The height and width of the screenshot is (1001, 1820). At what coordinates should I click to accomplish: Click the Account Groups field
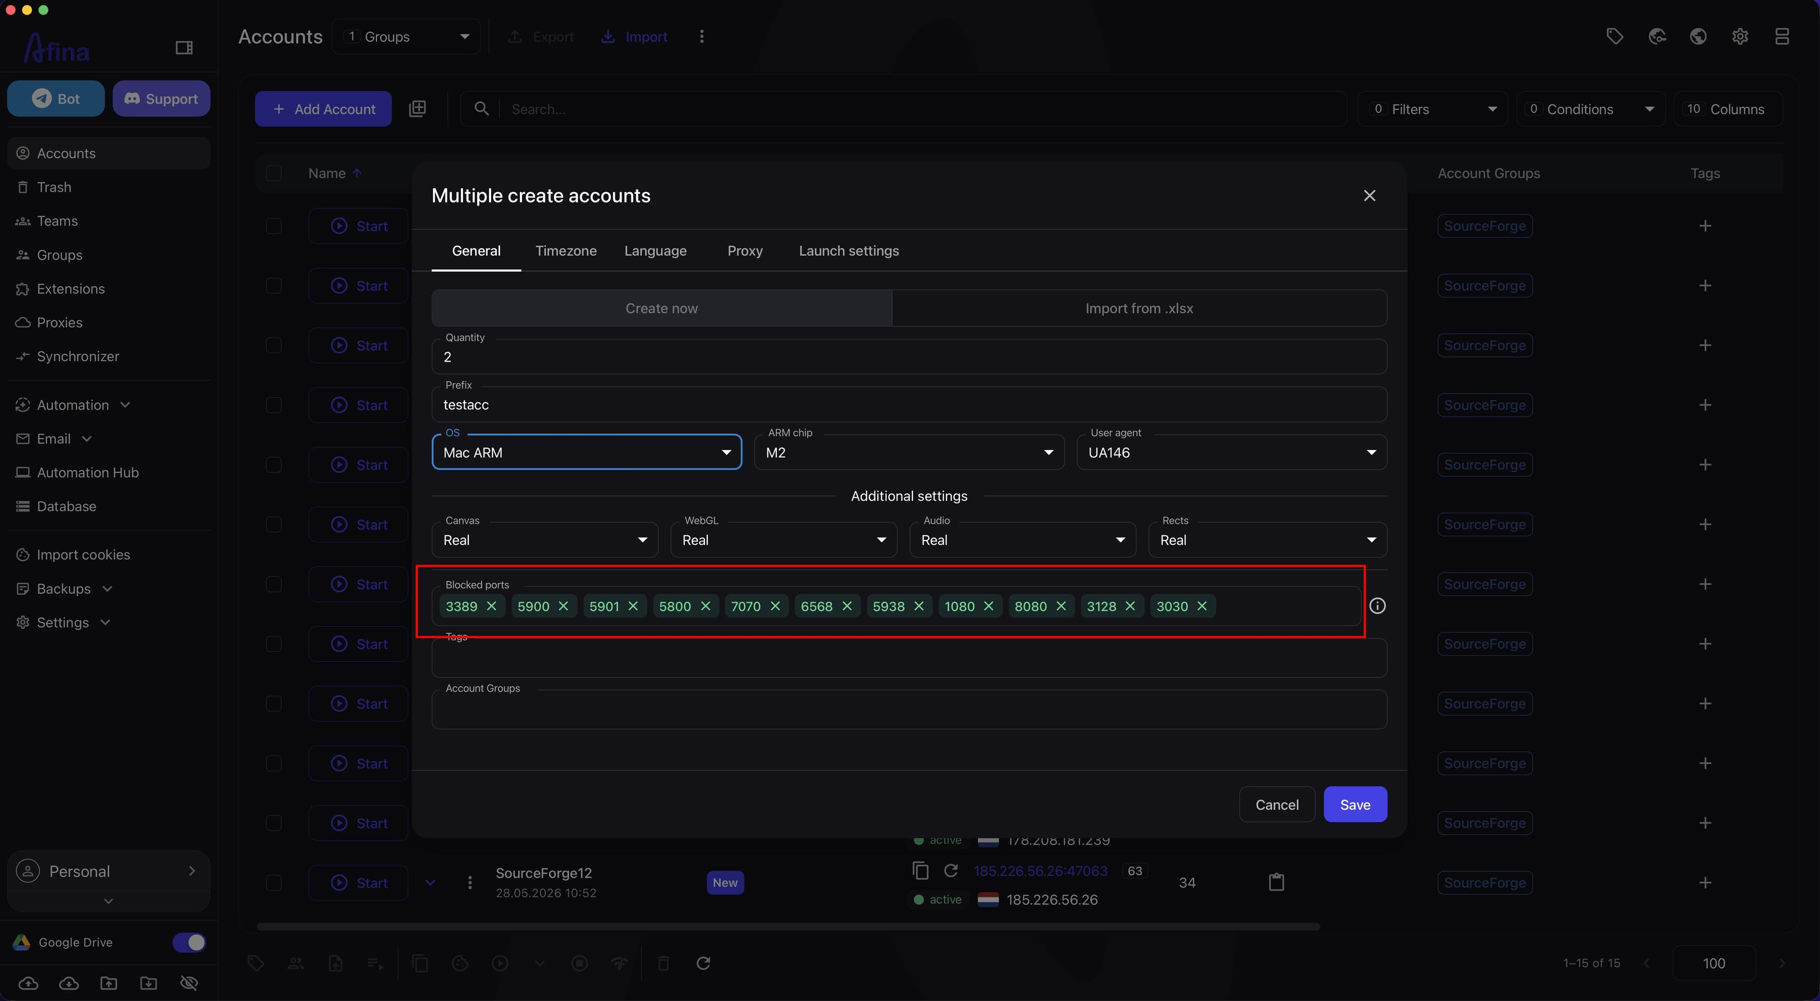tap(909, 709)
